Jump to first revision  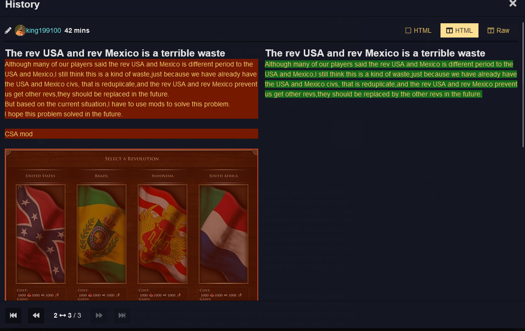tap(13, 315)
